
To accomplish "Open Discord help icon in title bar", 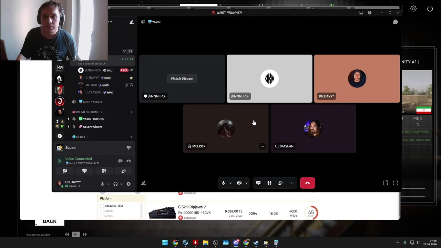I will tap(369, 13).
